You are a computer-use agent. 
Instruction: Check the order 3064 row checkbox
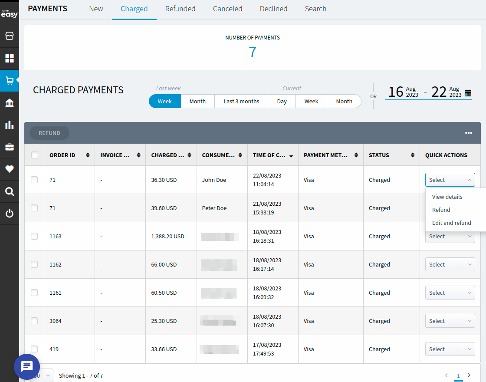34,321
